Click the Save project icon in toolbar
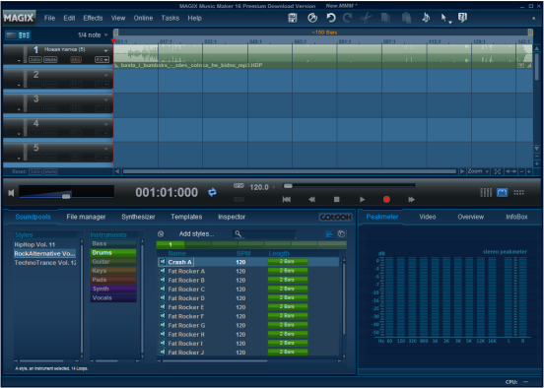 click(293, 18)
